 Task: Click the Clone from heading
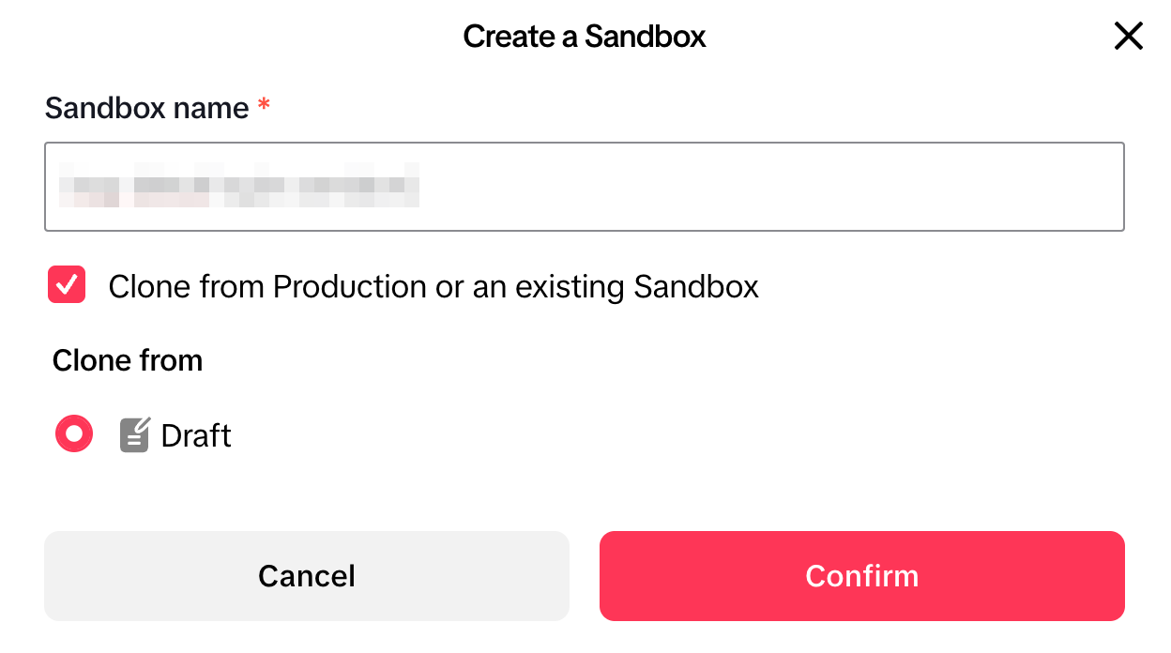click(x=128, y=359)
